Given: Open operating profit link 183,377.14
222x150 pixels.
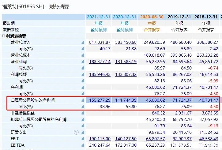Looking at the screenshot, I should (100, 62).
